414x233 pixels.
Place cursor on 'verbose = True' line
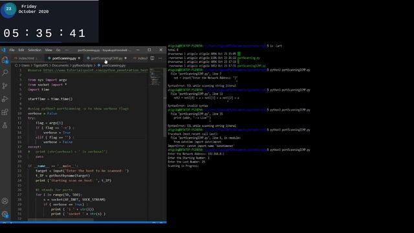(x=57, y=133)
